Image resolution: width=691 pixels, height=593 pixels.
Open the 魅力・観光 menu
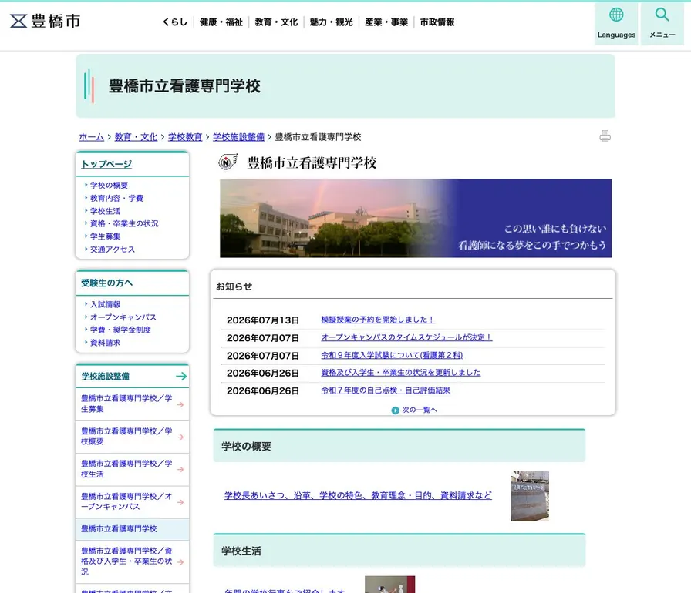click(331, 22)
